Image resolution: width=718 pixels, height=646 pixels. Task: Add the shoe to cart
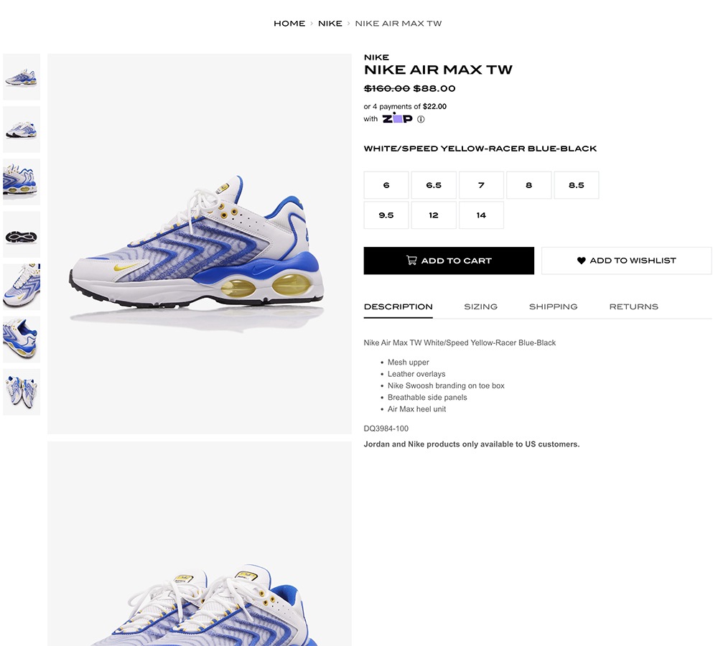449,261
